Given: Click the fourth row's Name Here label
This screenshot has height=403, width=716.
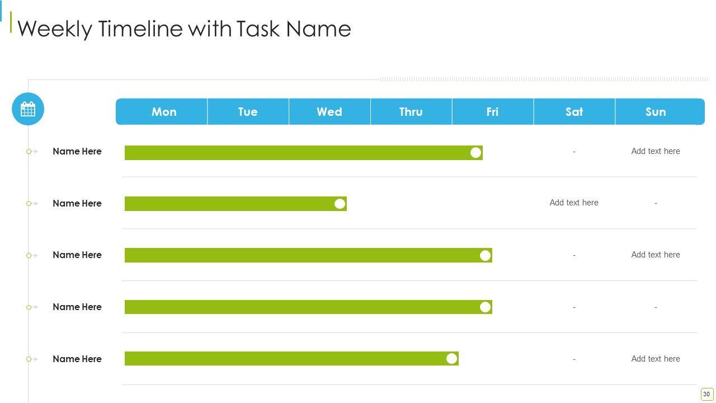Looking at the screenshot, I should click(77, 307).
